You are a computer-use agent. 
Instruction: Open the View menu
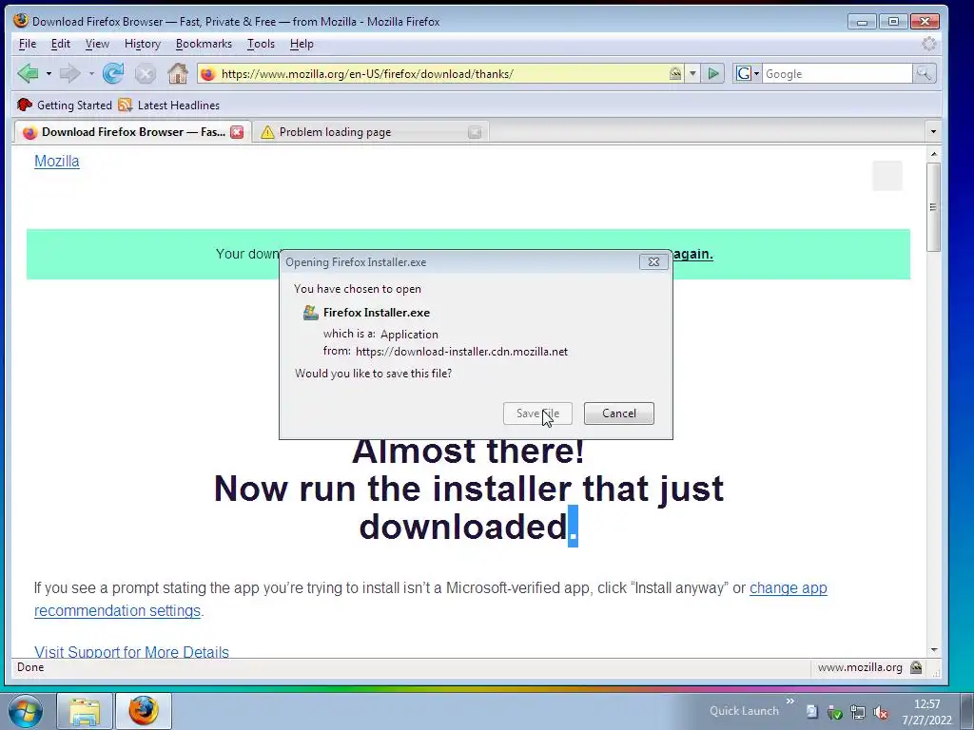click(97, 44)
